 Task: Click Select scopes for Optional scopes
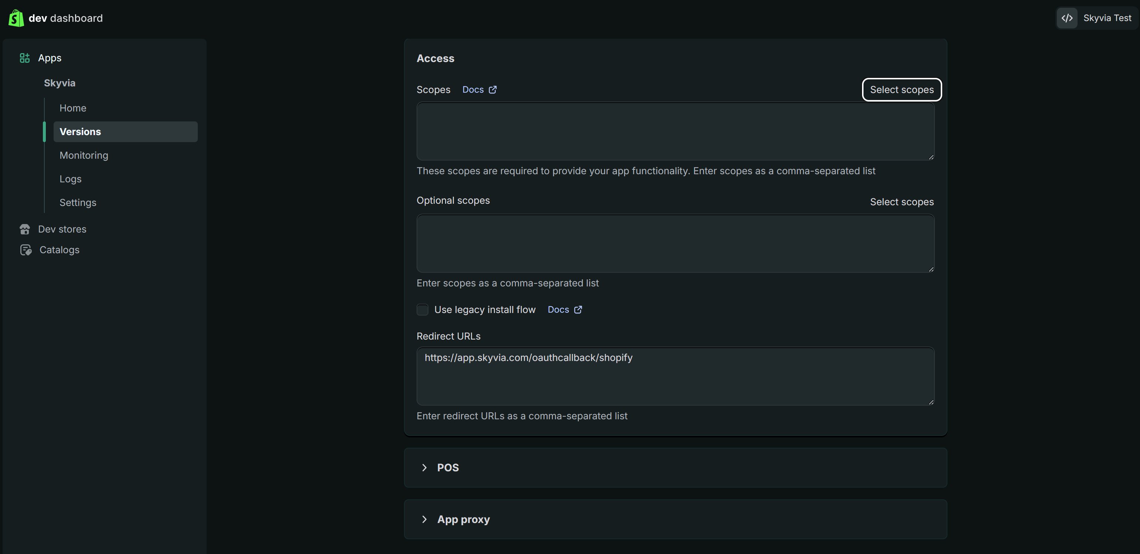click(902, 202)
